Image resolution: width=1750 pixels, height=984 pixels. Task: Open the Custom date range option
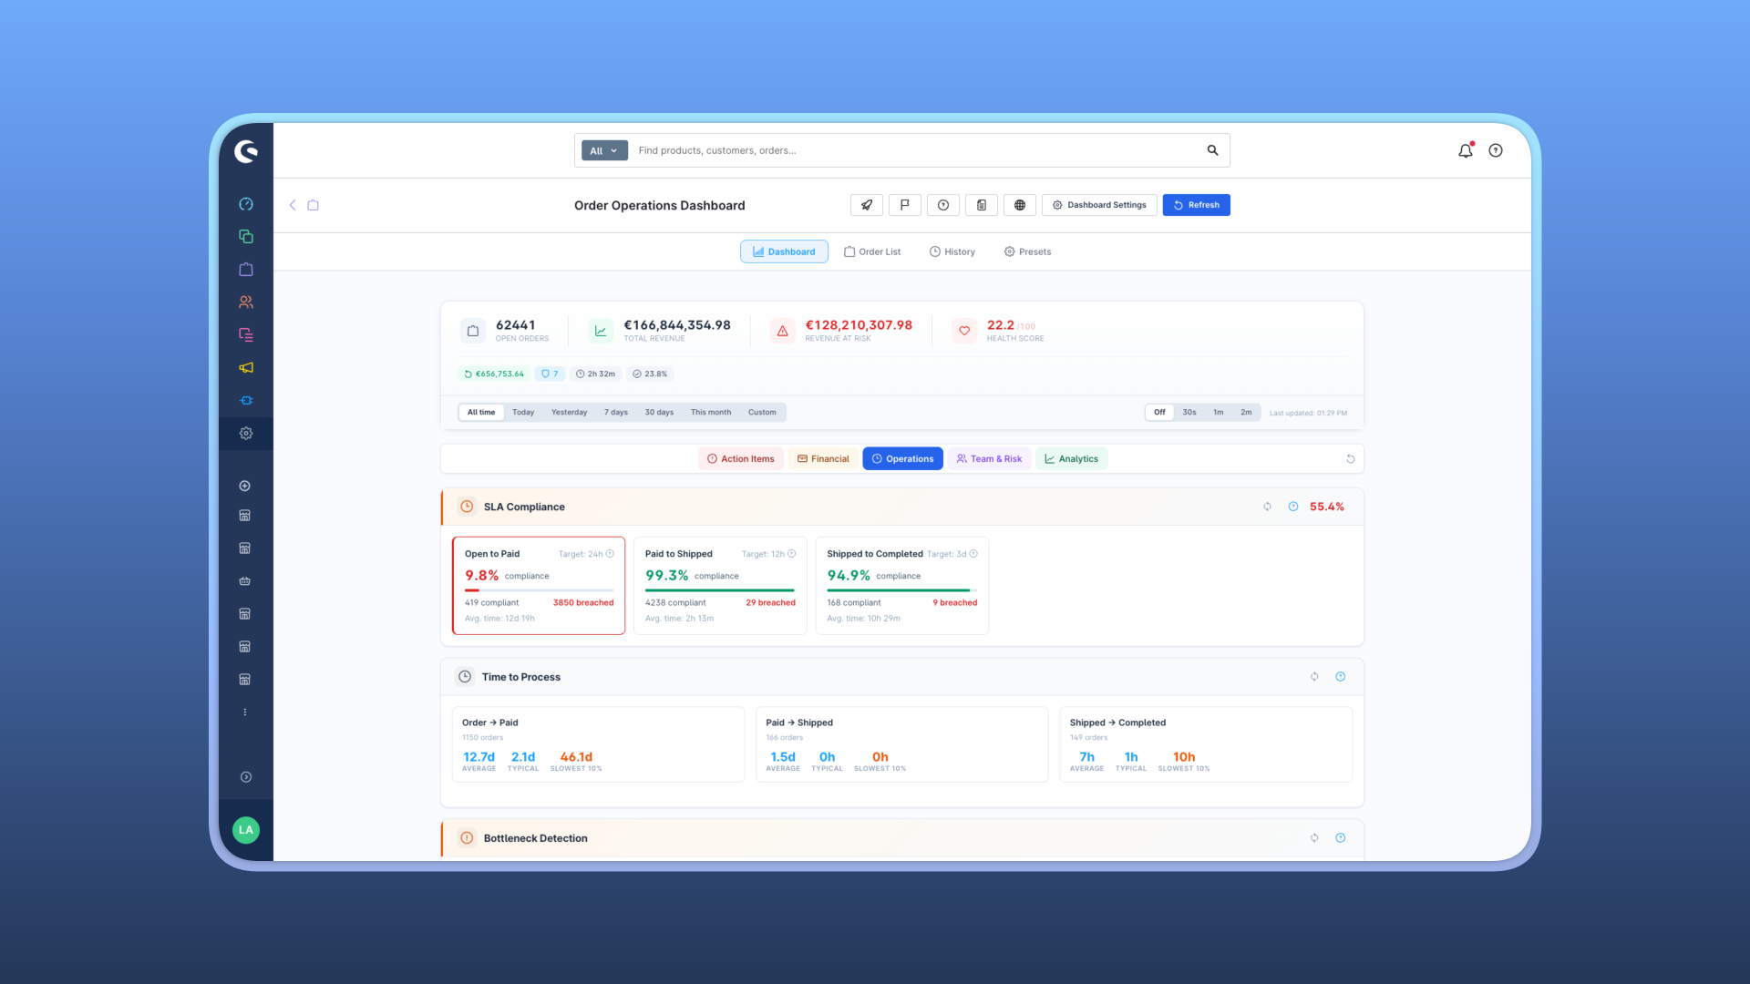click(762, 413)
